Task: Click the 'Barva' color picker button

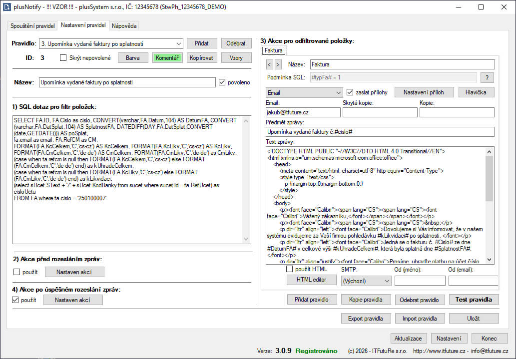Action: click(x=133, y=58)
